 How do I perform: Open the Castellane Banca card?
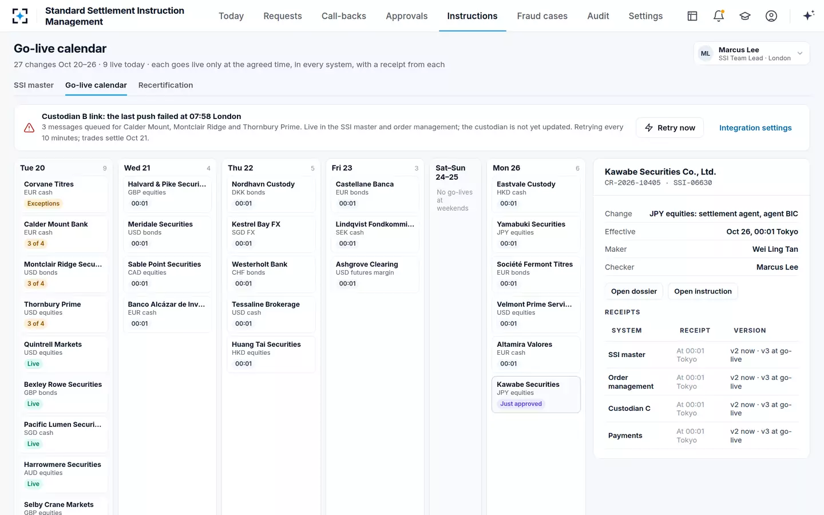coord(375,194)
